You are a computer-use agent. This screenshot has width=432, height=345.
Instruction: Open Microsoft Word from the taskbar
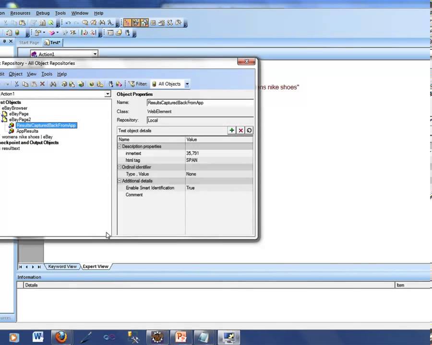(38, 337)
